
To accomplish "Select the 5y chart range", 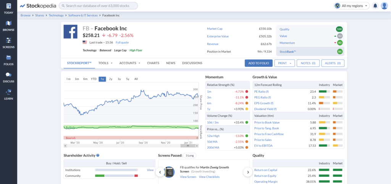I will 128,79.
